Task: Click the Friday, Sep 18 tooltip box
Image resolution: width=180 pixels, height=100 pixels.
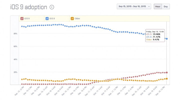Action: click(155, 35)
